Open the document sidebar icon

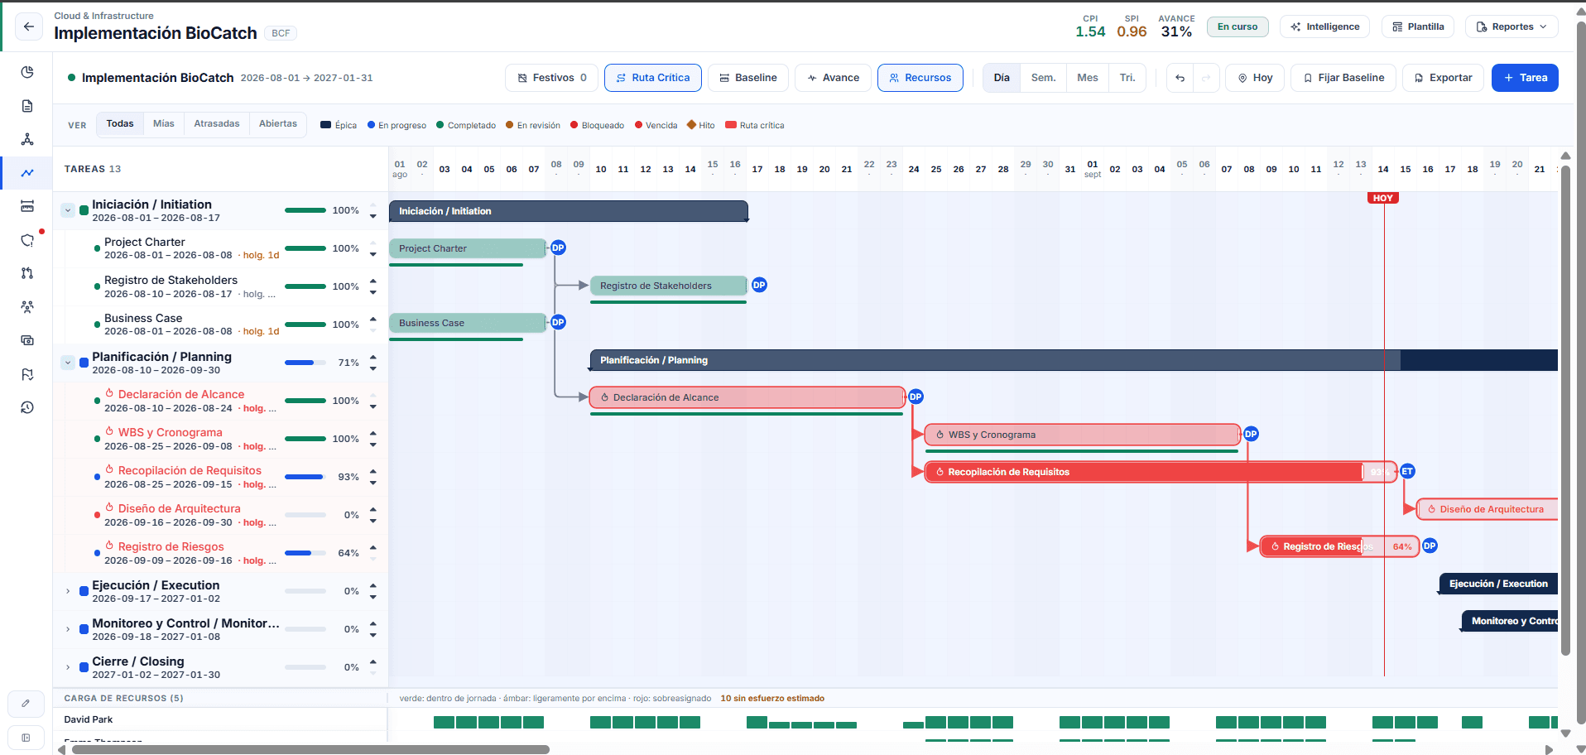point(27,106)
